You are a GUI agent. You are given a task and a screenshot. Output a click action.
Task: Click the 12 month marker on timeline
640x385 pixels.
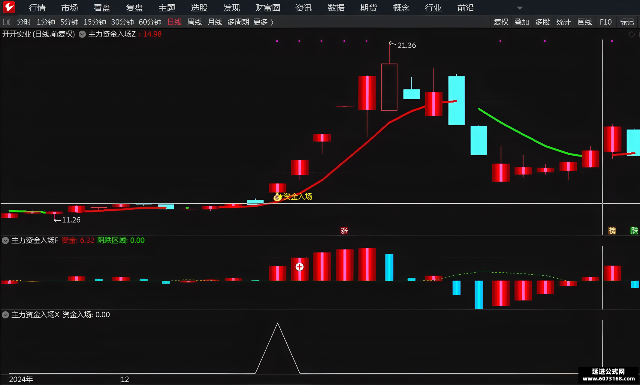click(x=125, y=379)
